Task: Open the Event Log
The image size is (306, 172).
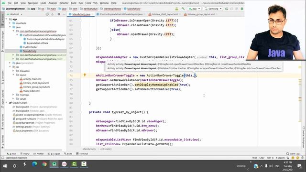Action: click(293, 154)
